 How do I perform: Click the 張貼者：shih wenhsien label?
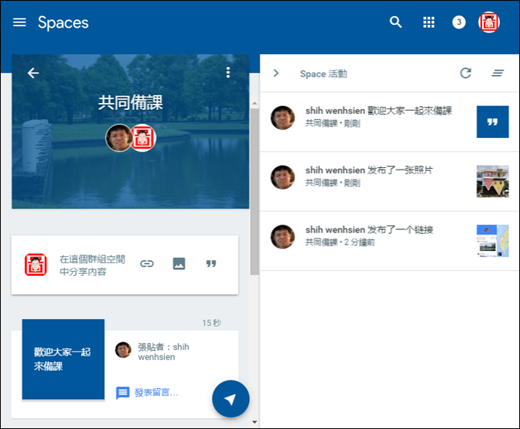[x=163, y=352]
